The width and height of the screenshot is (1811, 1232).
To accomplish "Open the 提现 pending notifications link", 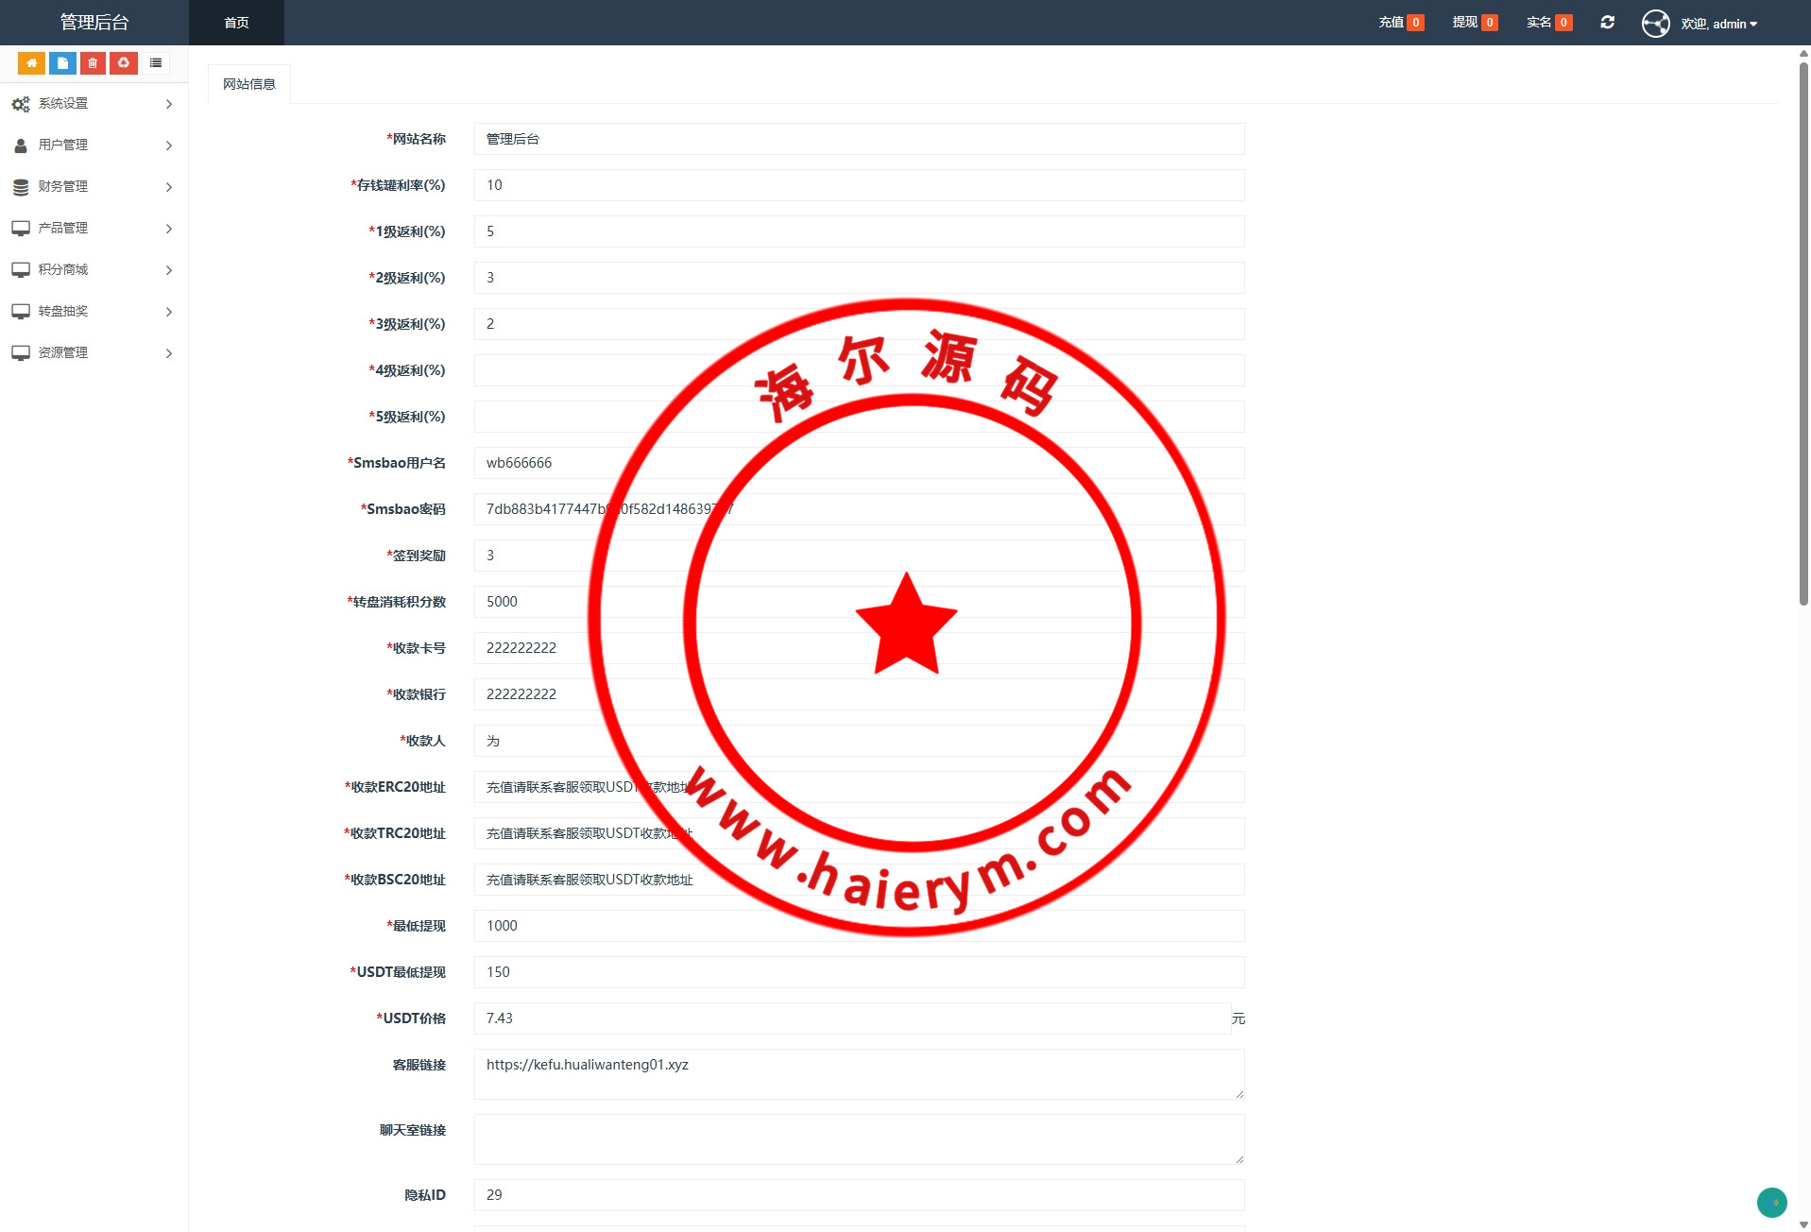I will [1474, 23].
